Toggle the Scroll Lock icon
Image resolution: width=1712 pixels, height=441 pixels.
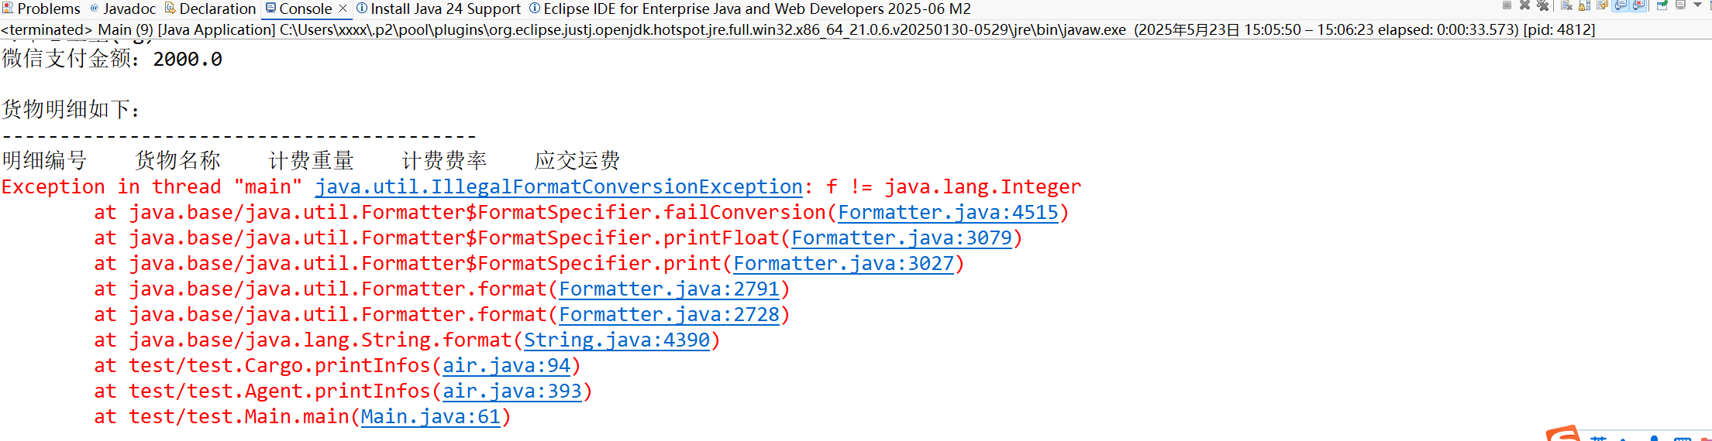tap(1584, 5)
